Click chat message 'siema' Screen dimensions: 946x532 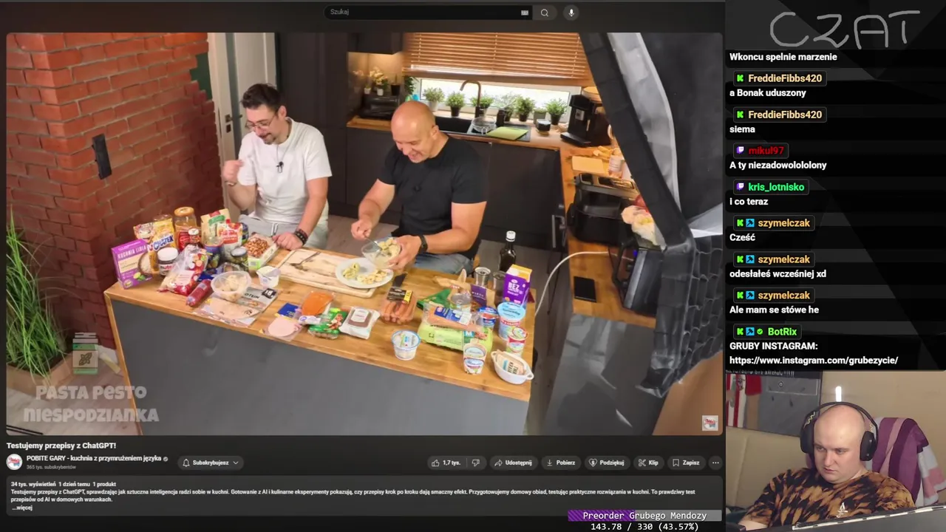pyautogui.click(x=742, y=129)
